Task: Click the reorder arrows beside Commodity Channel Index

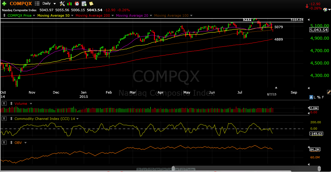Action: coord(12,119)
